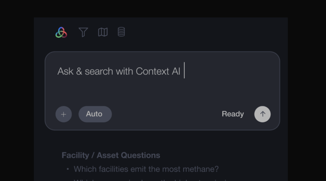Focus the Ask & search with Context AI field
Viewport: 326px width, 181px height.
click(x=119, y=71)
